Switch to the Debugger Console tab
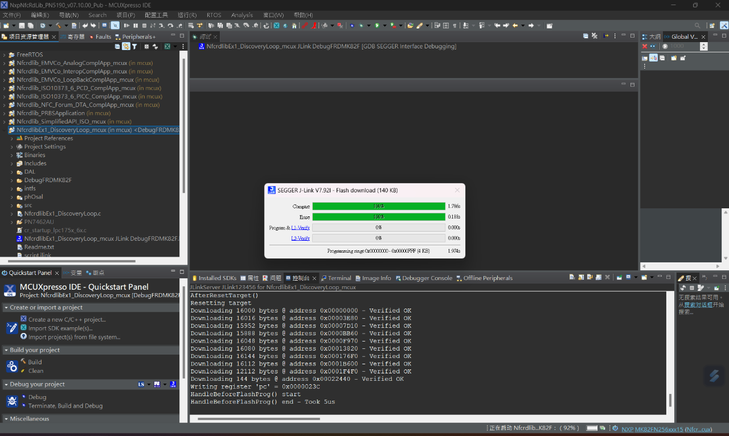This screenshot has width=729, height=436. click(427, 278)
